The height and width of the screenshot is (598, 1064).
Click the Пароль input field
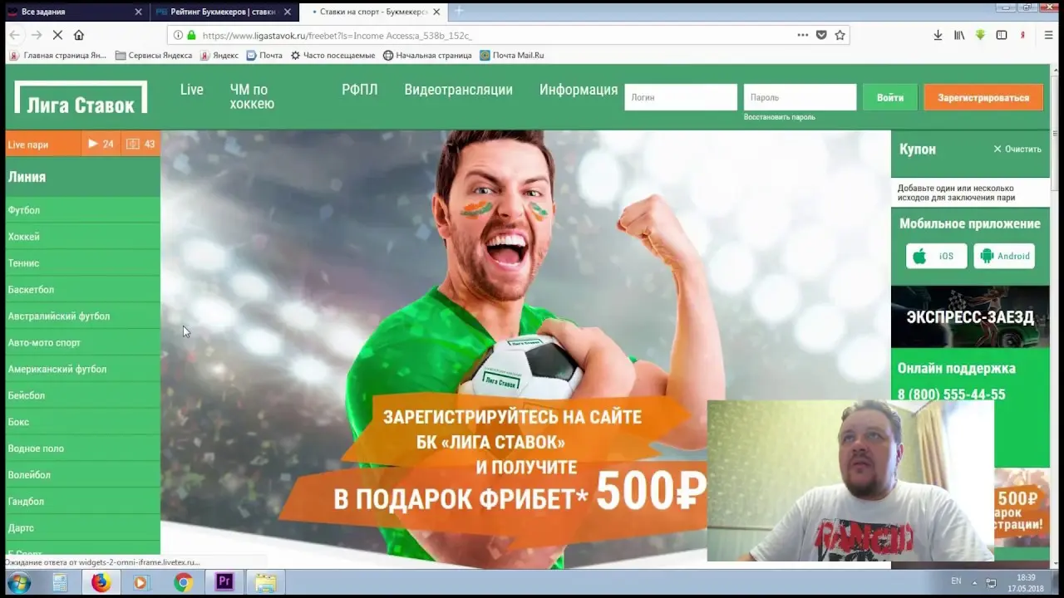[x=800, y=97]
